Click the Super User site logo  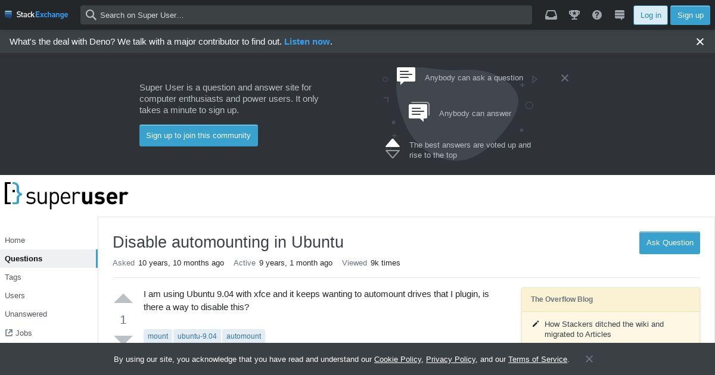(67, 195)
